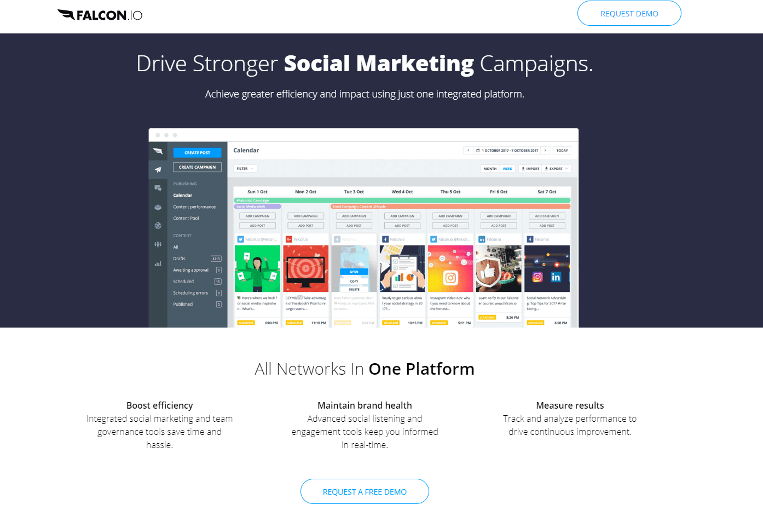Click Open on Tuesday's post overlay
The image size is (763, 516).
tap(354, 272)
